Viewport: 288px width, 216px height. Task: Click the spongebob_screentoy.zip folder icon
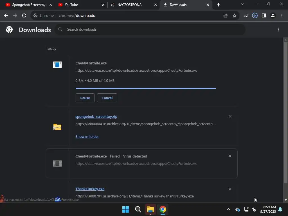57,127
